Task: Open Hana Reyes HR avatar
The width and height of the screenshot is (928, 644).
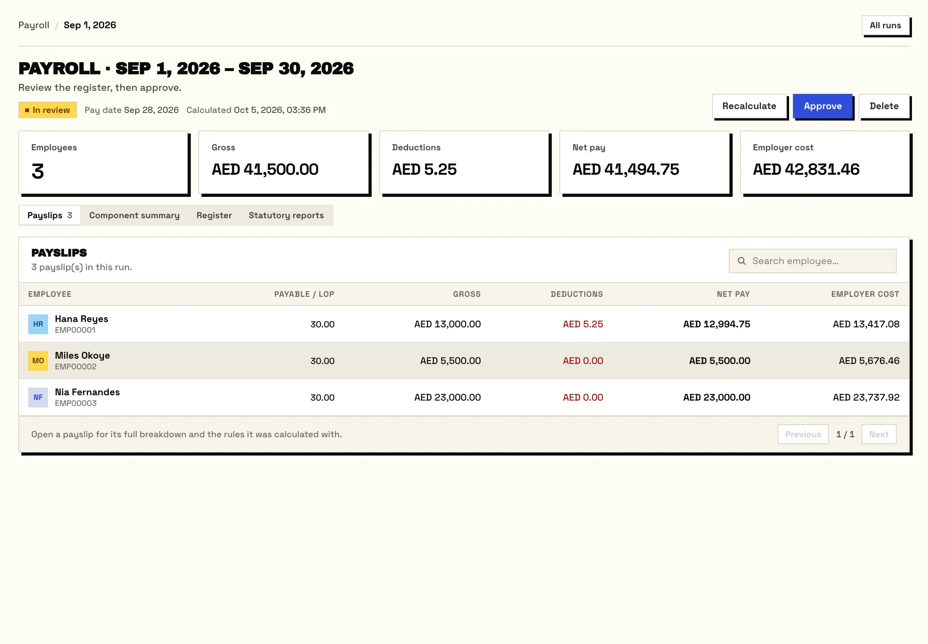Action: tap(38, 324)
